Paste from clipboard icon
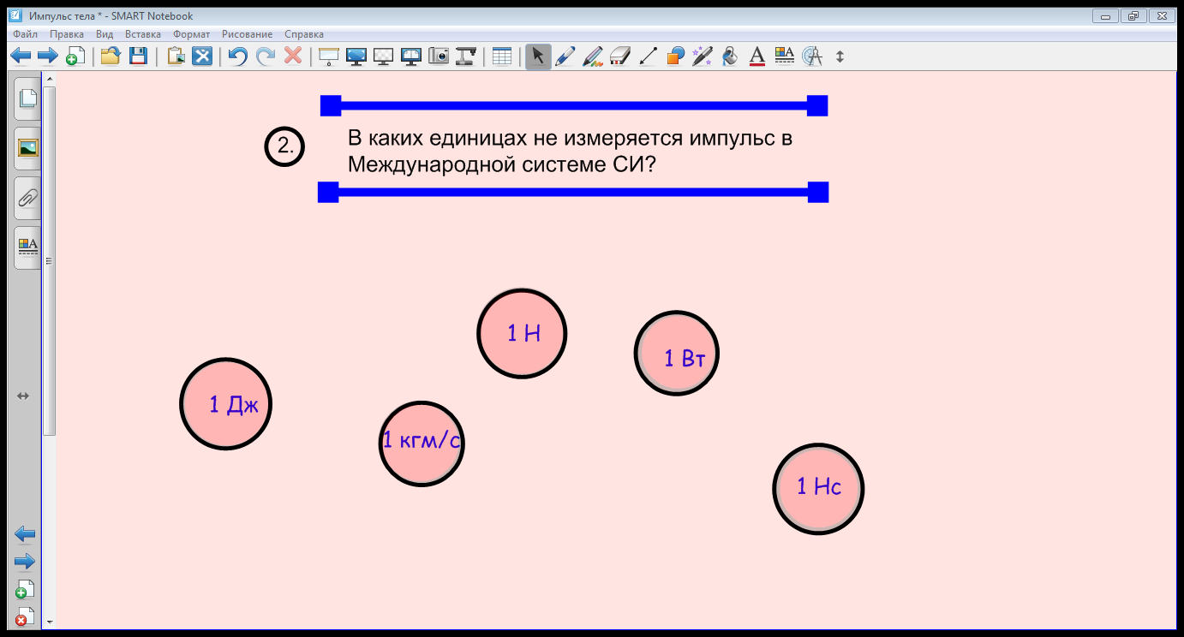 176,57
